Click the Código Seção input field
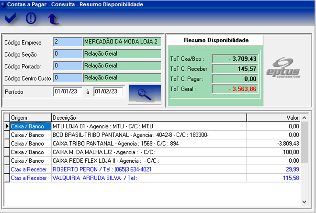 67,54
